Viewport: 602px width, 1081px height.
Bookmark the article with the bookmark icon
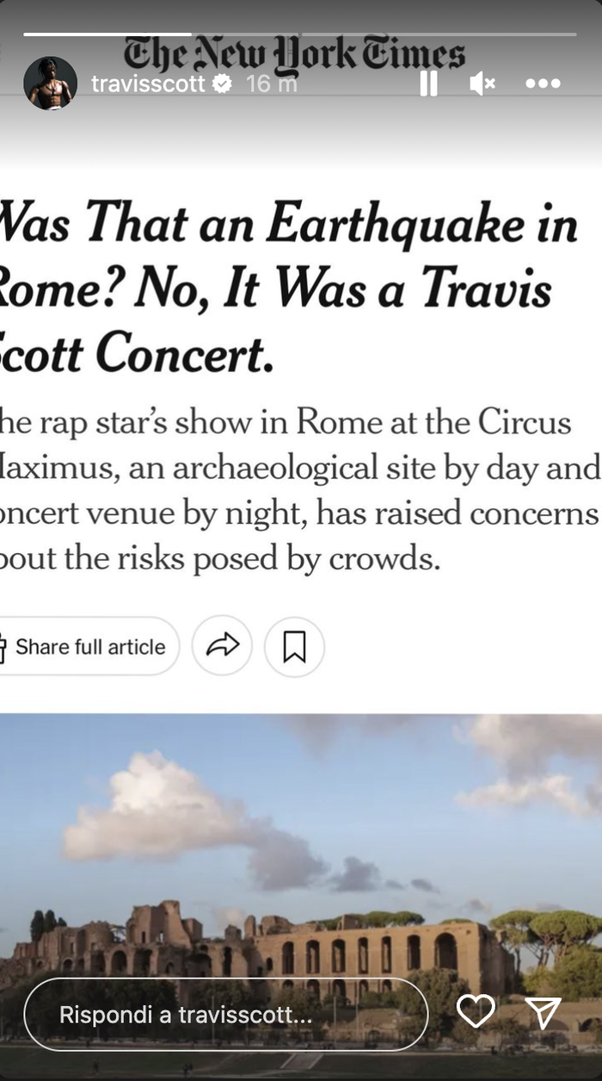294,646
